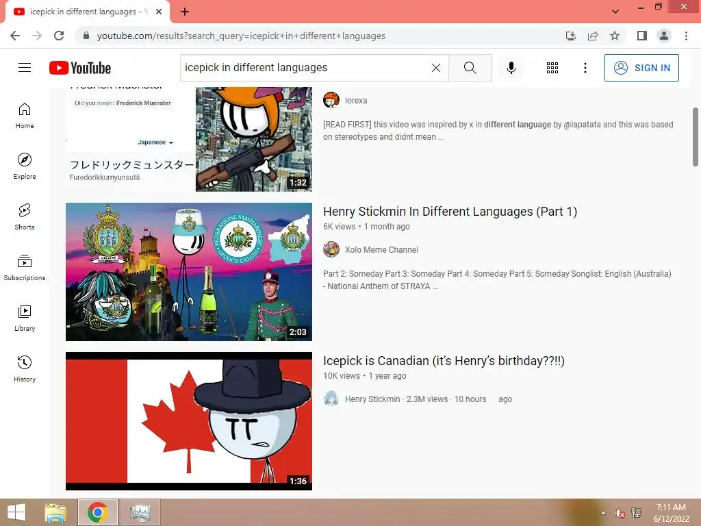Open Shorts in sidebar
The width and height of the screenshot is (701, 526).
pos(25,217)
